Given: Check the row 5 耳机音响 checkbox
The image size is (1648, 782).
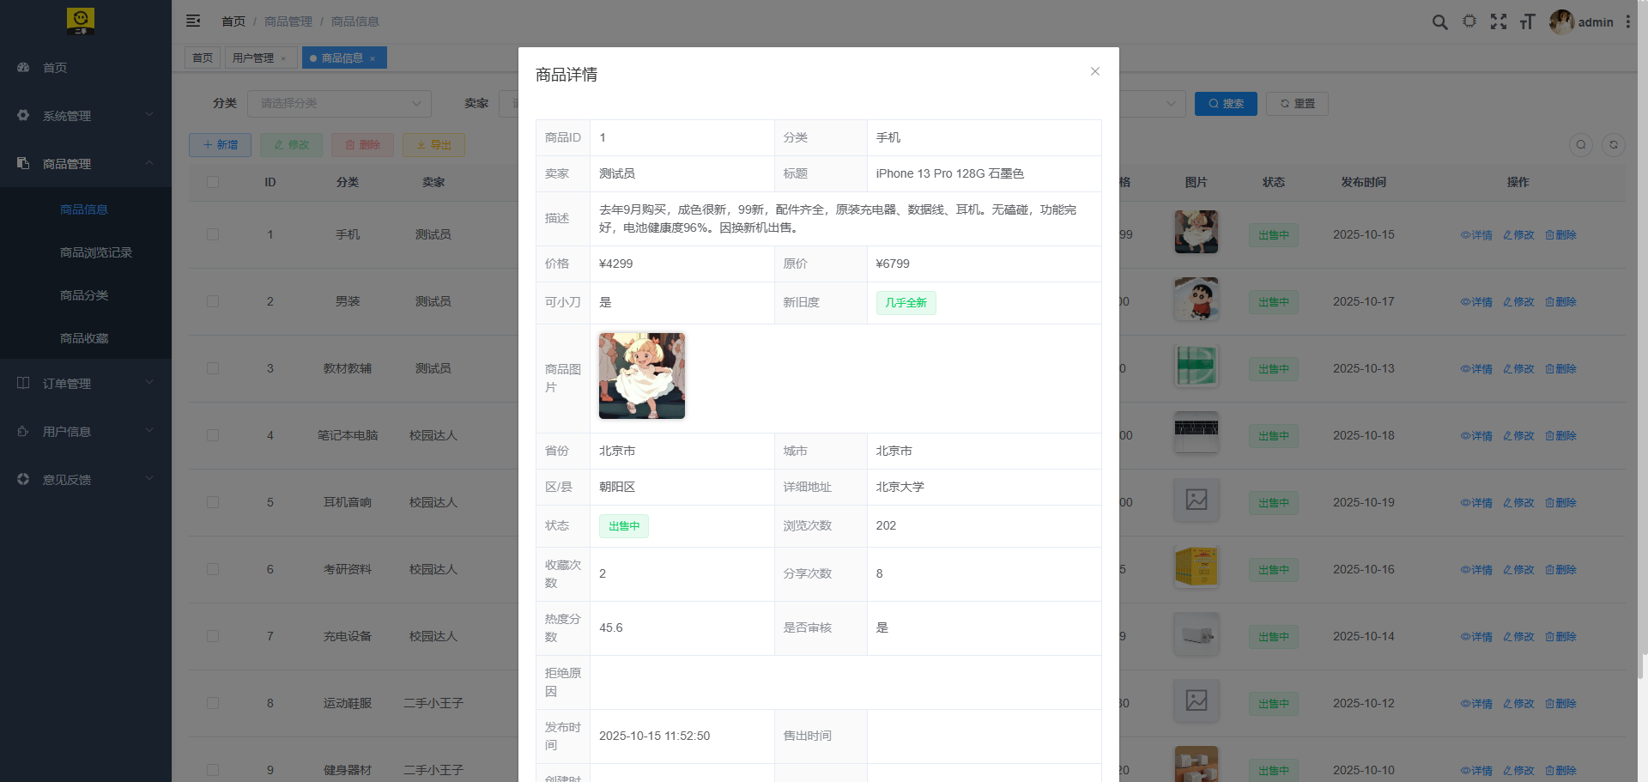Looking at the screenshot, I should (213, 502).
